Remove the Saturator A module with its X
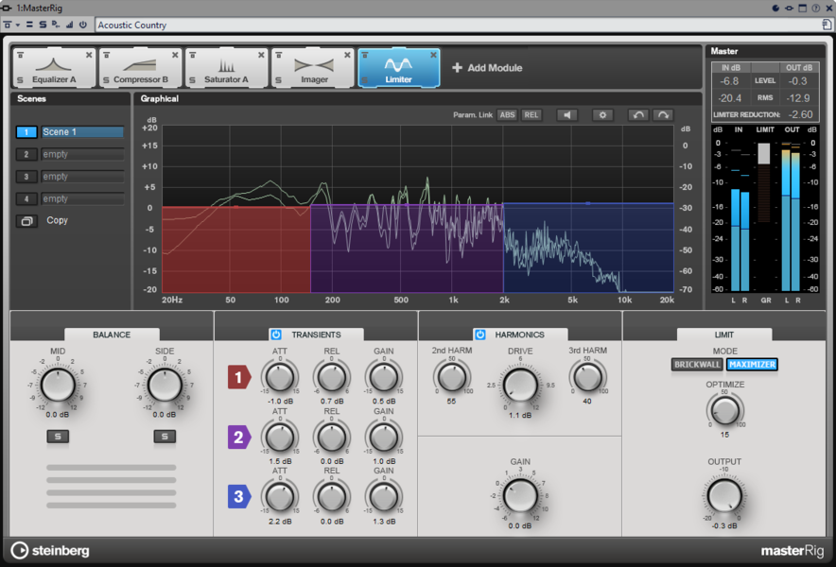 coord(261,55)
